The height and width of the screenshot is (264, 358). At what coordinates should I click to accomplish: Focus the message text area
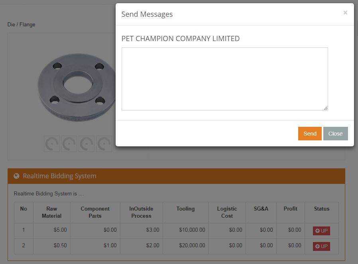point(225,79)
